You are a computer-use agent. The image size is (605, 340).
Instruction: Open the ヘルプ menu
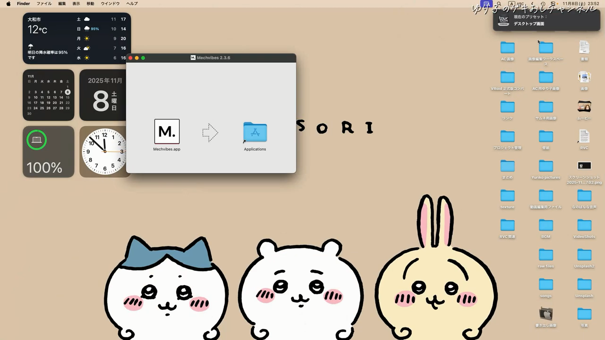(x=132, y=4)
